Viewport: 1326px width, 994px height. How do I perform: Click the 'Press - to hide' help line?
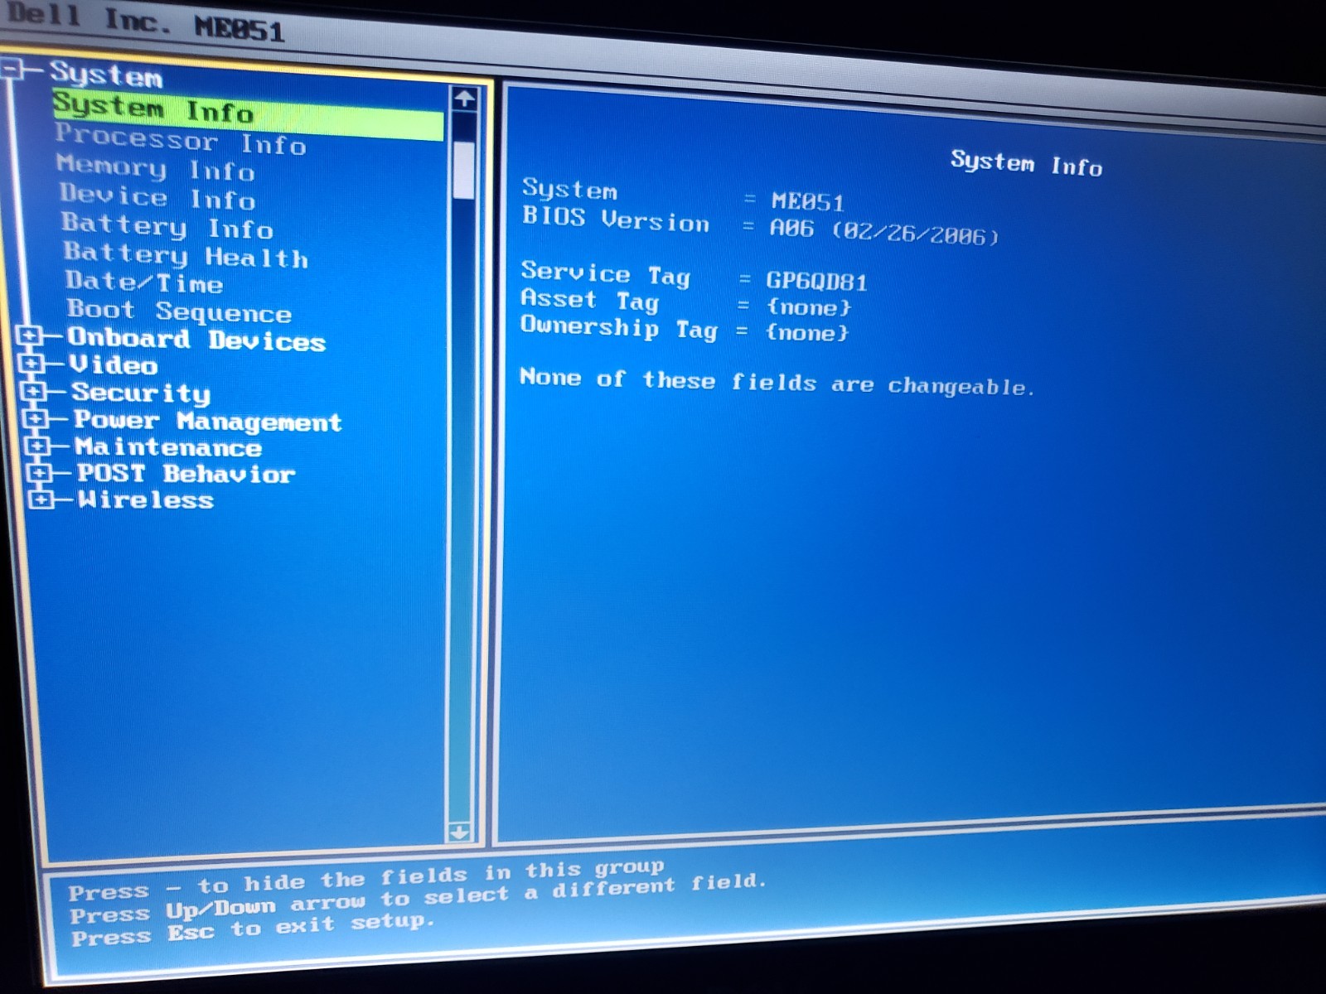pos(366,881)
